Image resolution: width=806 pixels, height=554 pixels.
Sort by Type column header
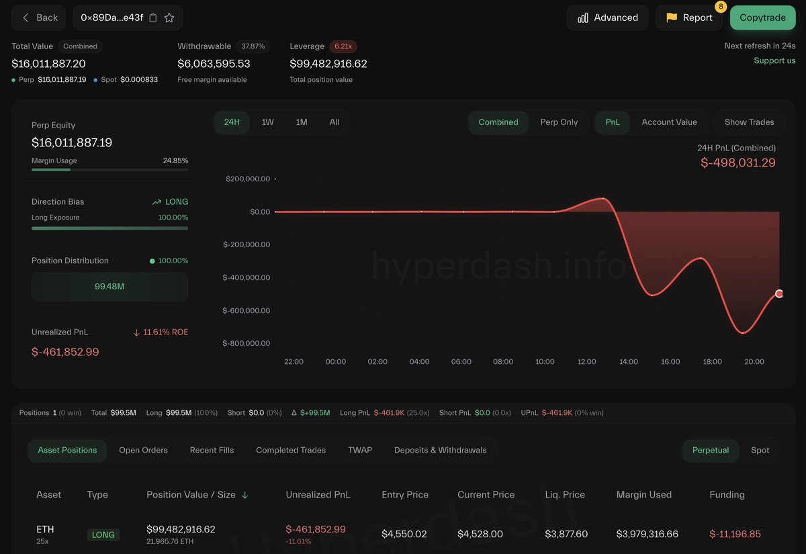[x=97, y=495]
